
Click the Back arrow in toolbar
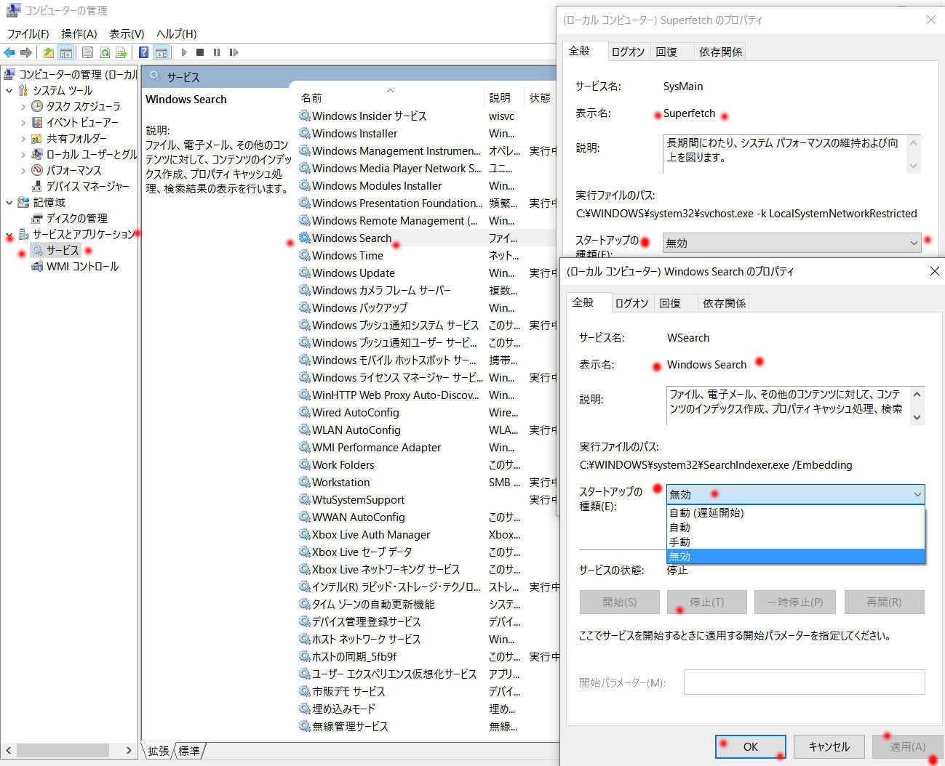9,52
